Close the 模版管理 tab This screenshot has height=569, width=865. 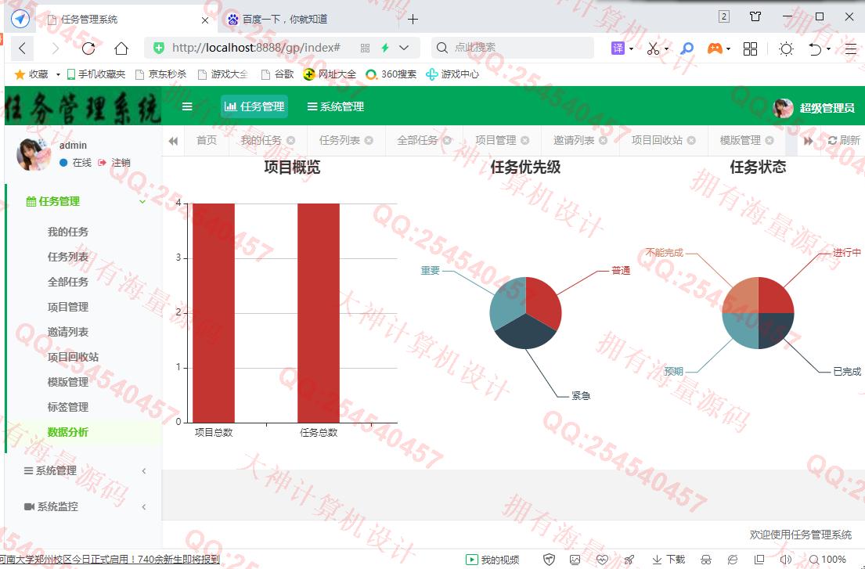pos(769,141)
